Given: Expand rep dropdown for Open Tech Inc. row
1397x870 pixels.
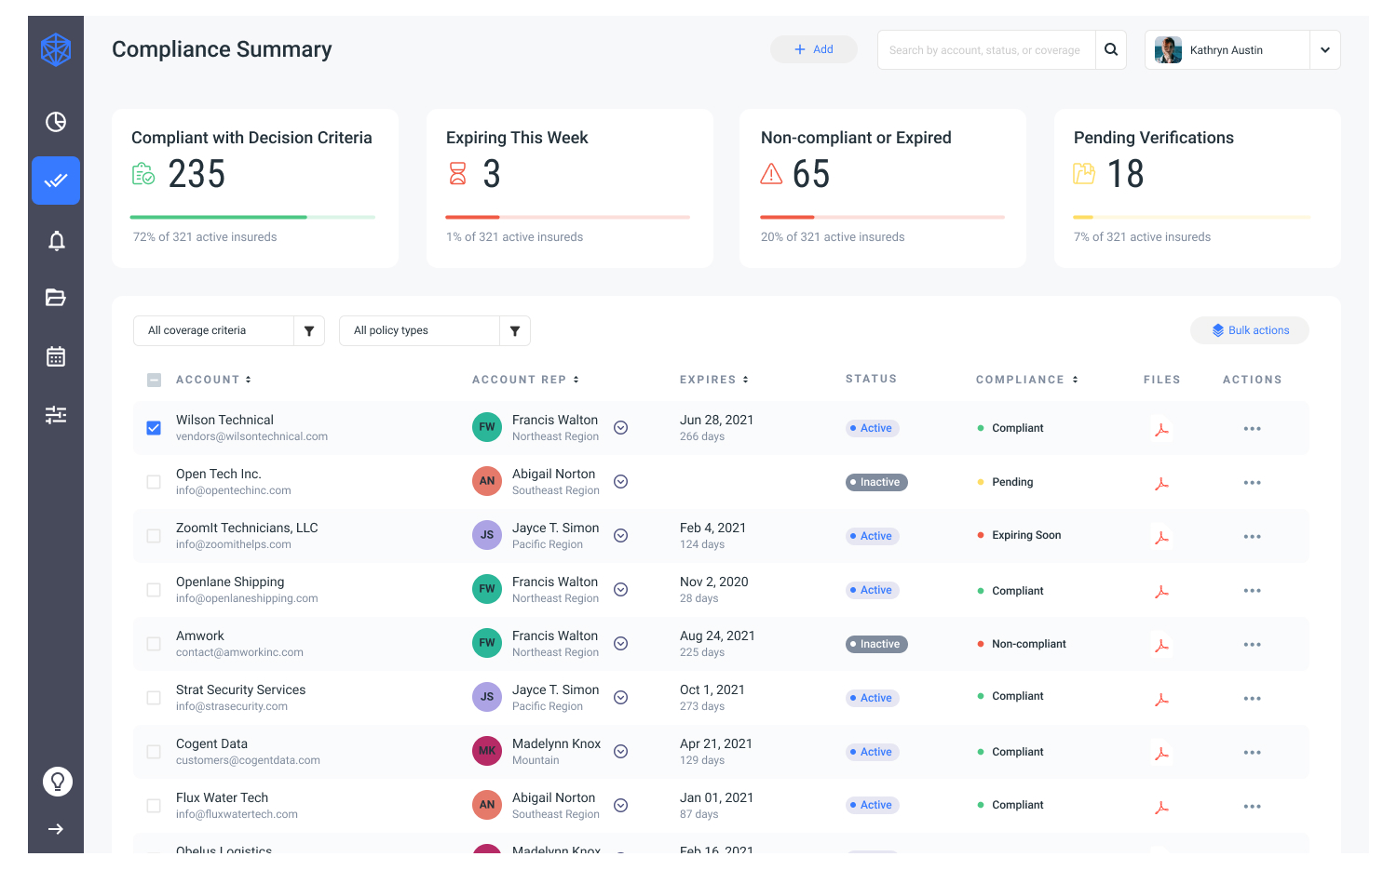Looking at the screenshot, I should (x=621, y=482).
